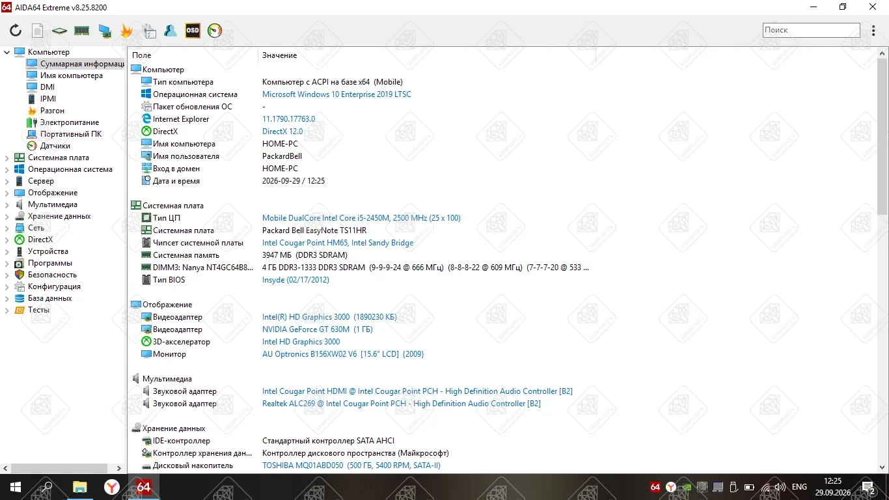The width and height of the screenshot is (889, 500).
Task: Click the blue user contact toolbar icon
Action: pyautogui.click(x=171, y=31)
